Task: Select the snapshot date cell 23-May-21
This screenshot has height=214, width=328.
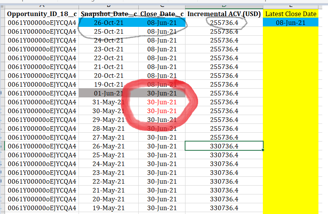Action: [108, 173]
